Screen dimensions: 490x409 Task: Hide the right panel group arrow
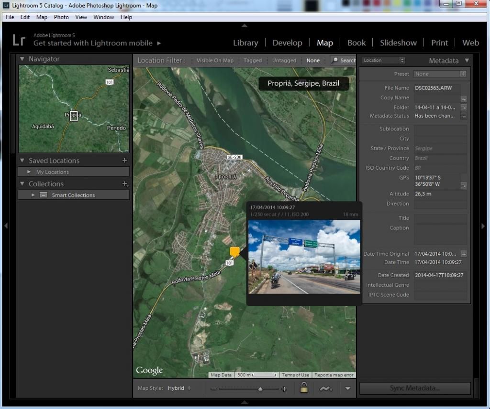[x=483, y=226]
